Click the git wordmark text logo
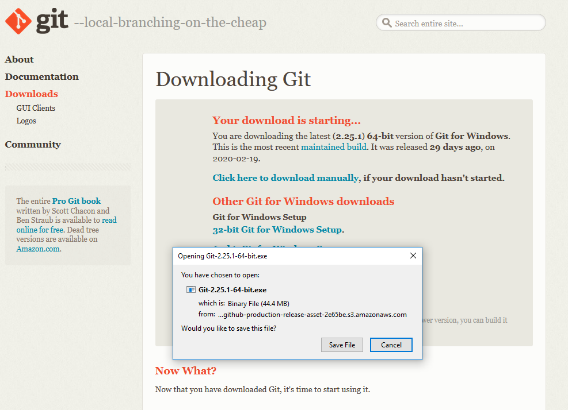 [x=52, y=20]
